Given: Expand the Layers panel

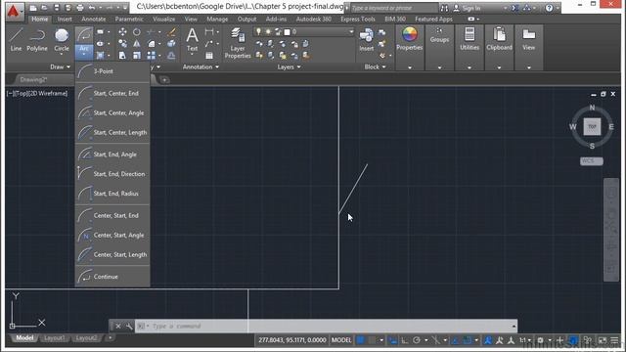Looking at the screenshot, I should 290,66.
